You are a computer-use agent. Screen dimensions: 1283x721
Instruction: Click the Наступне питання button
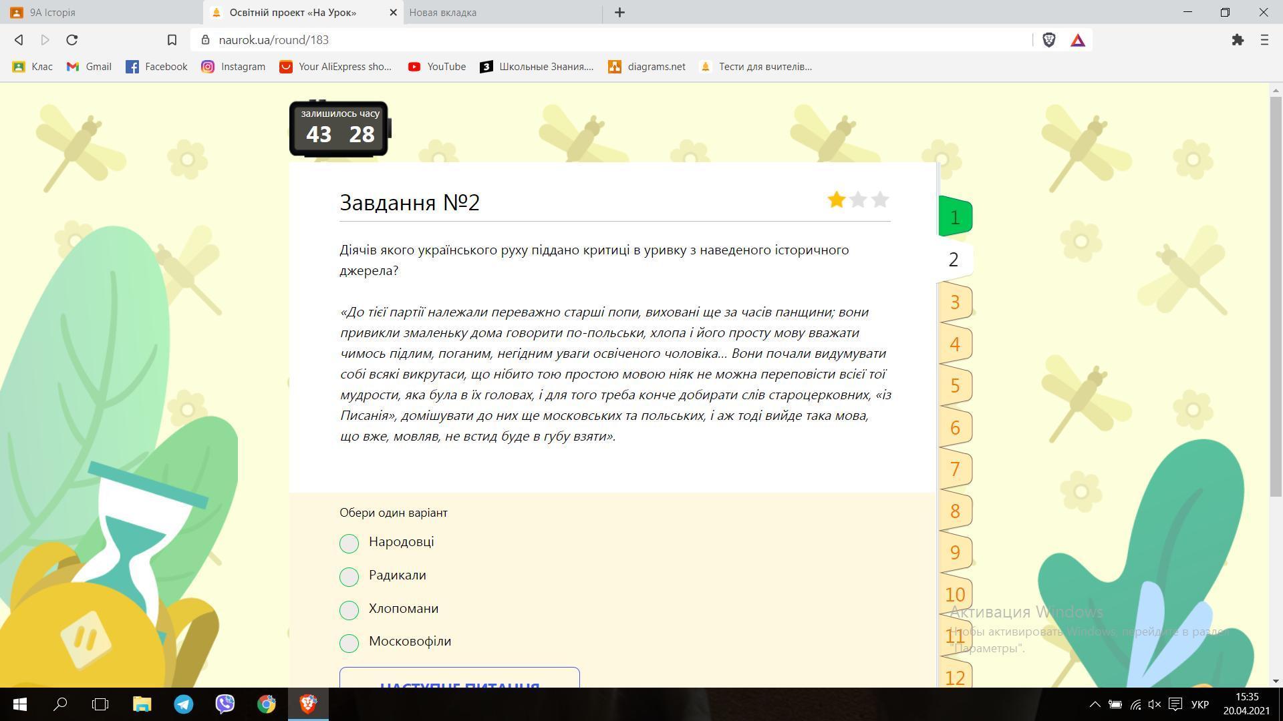460,678
